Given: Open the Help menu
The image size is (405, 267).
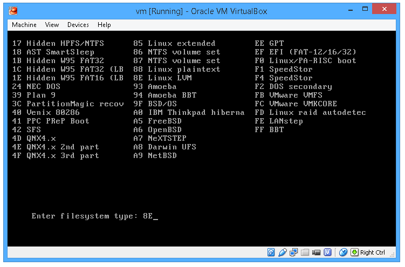Looking at the screenshot, I should point(104,25).
